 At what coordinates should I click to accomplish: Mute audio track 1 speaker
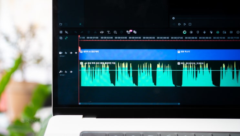point(71,72)
